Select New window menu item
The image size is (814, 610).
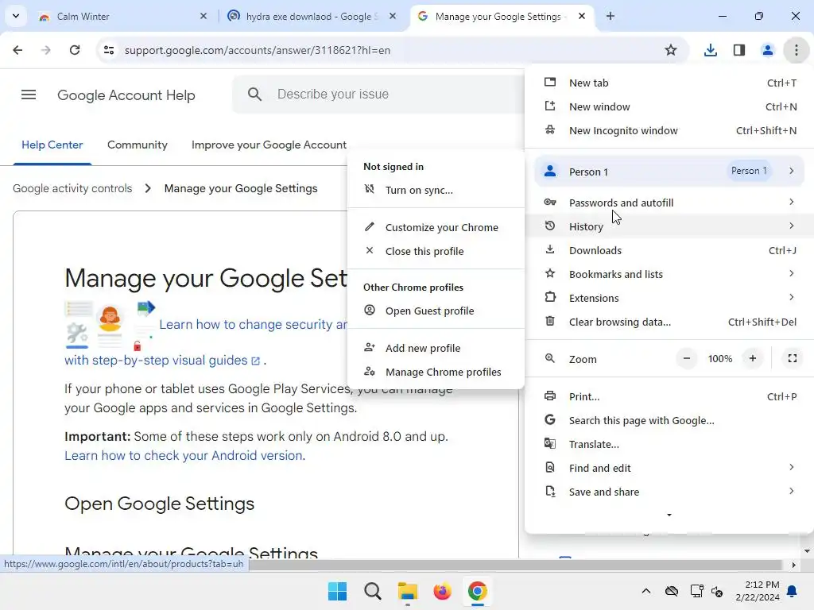pos(669,106)
